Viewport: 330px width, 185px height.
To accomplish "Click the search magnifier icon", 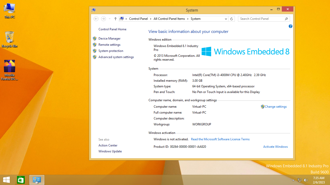I will 286,19.
